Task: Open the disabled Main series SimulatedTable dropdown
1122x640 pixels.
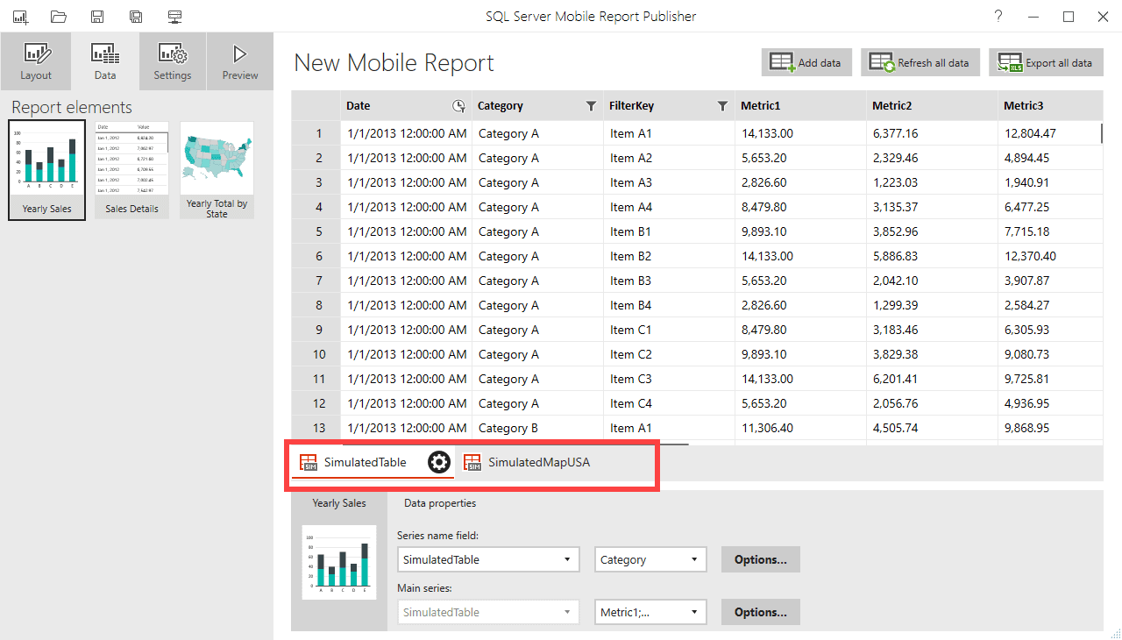Action: coord(488,612)
